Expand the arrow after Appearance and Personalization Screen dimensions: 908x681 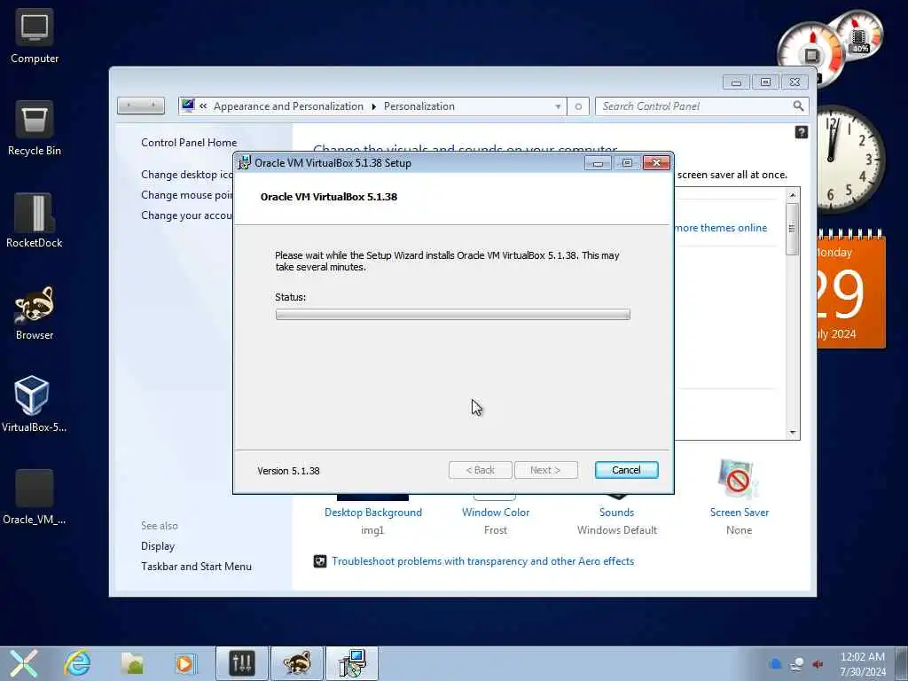(x=373, y=106)
